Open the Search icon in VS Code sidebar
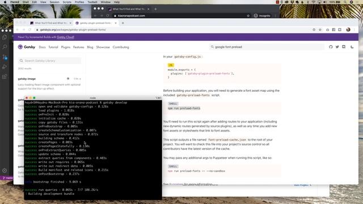 tap(5, 47)
